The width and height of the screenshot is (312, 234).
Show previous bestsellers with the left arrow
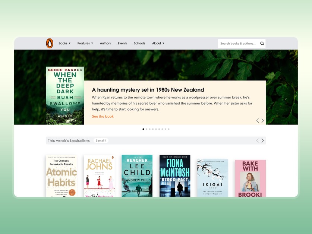pyautogui.click(x=257, y=140)
